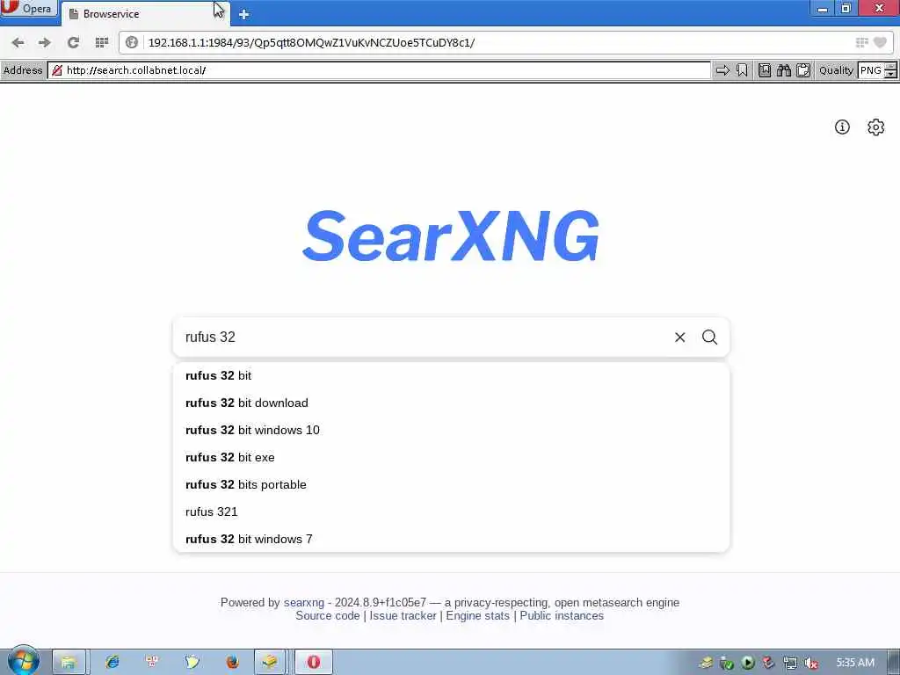The height and width of the screenshot is (675, 900).
Task: Select suggestion "rufus 32 bits portable"
Action: click(451, 484)
